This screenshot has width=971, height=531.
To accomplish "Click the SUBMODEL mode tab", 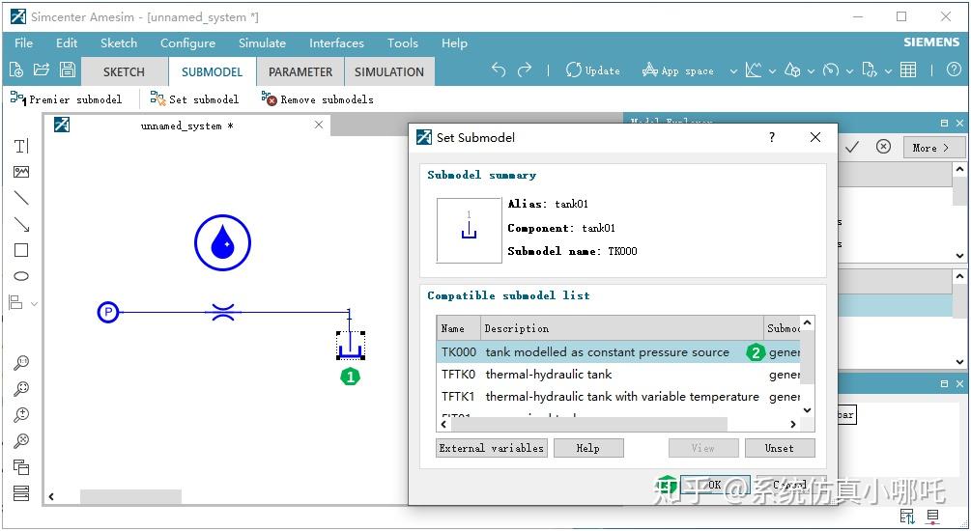I will coord(212,71).
